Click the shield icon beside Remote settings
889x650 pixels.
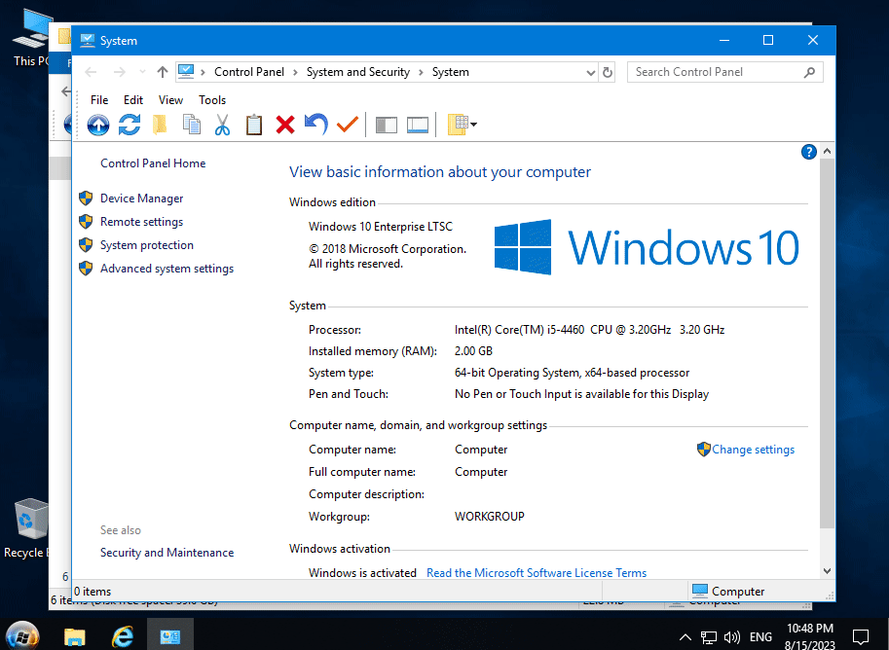(86, 221)
